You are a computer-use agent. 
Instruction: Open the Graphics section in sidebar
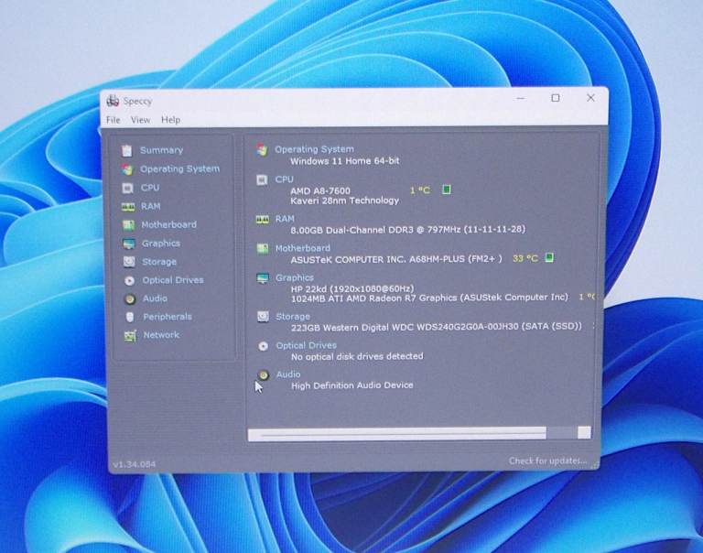pyautogui.click(x=161, y=244)
